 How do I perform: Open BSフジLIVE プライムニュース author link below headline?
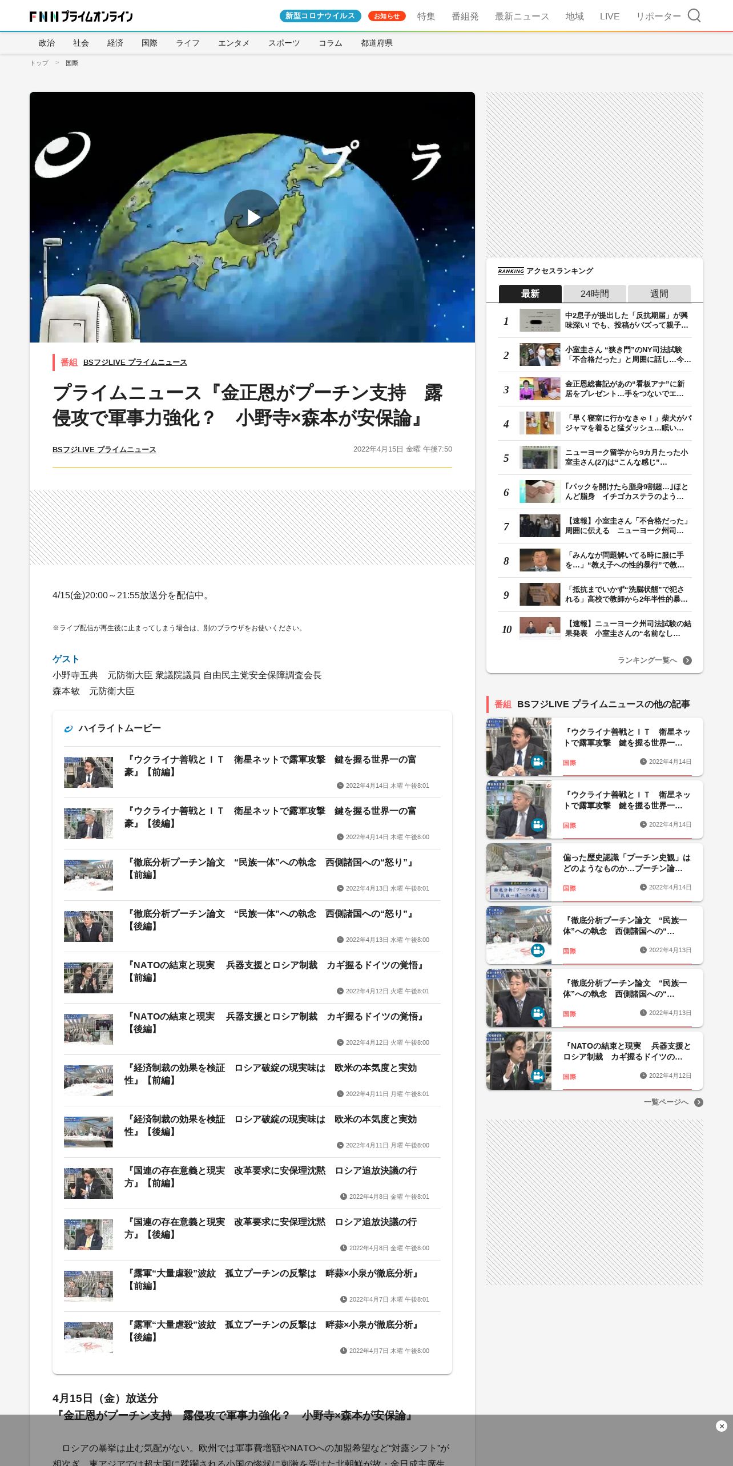[x=104, y=450]
